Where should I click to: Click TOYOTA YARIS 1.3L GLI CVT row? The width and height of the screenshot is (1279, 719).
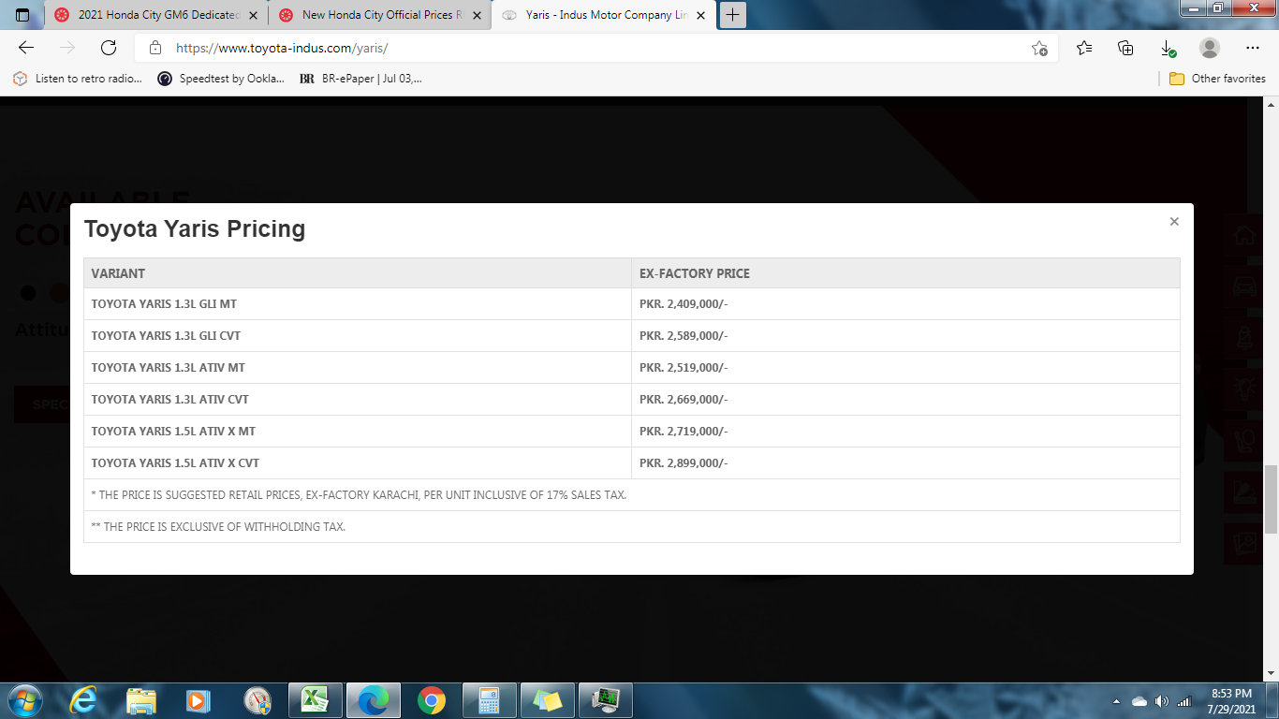click(632, 335)
